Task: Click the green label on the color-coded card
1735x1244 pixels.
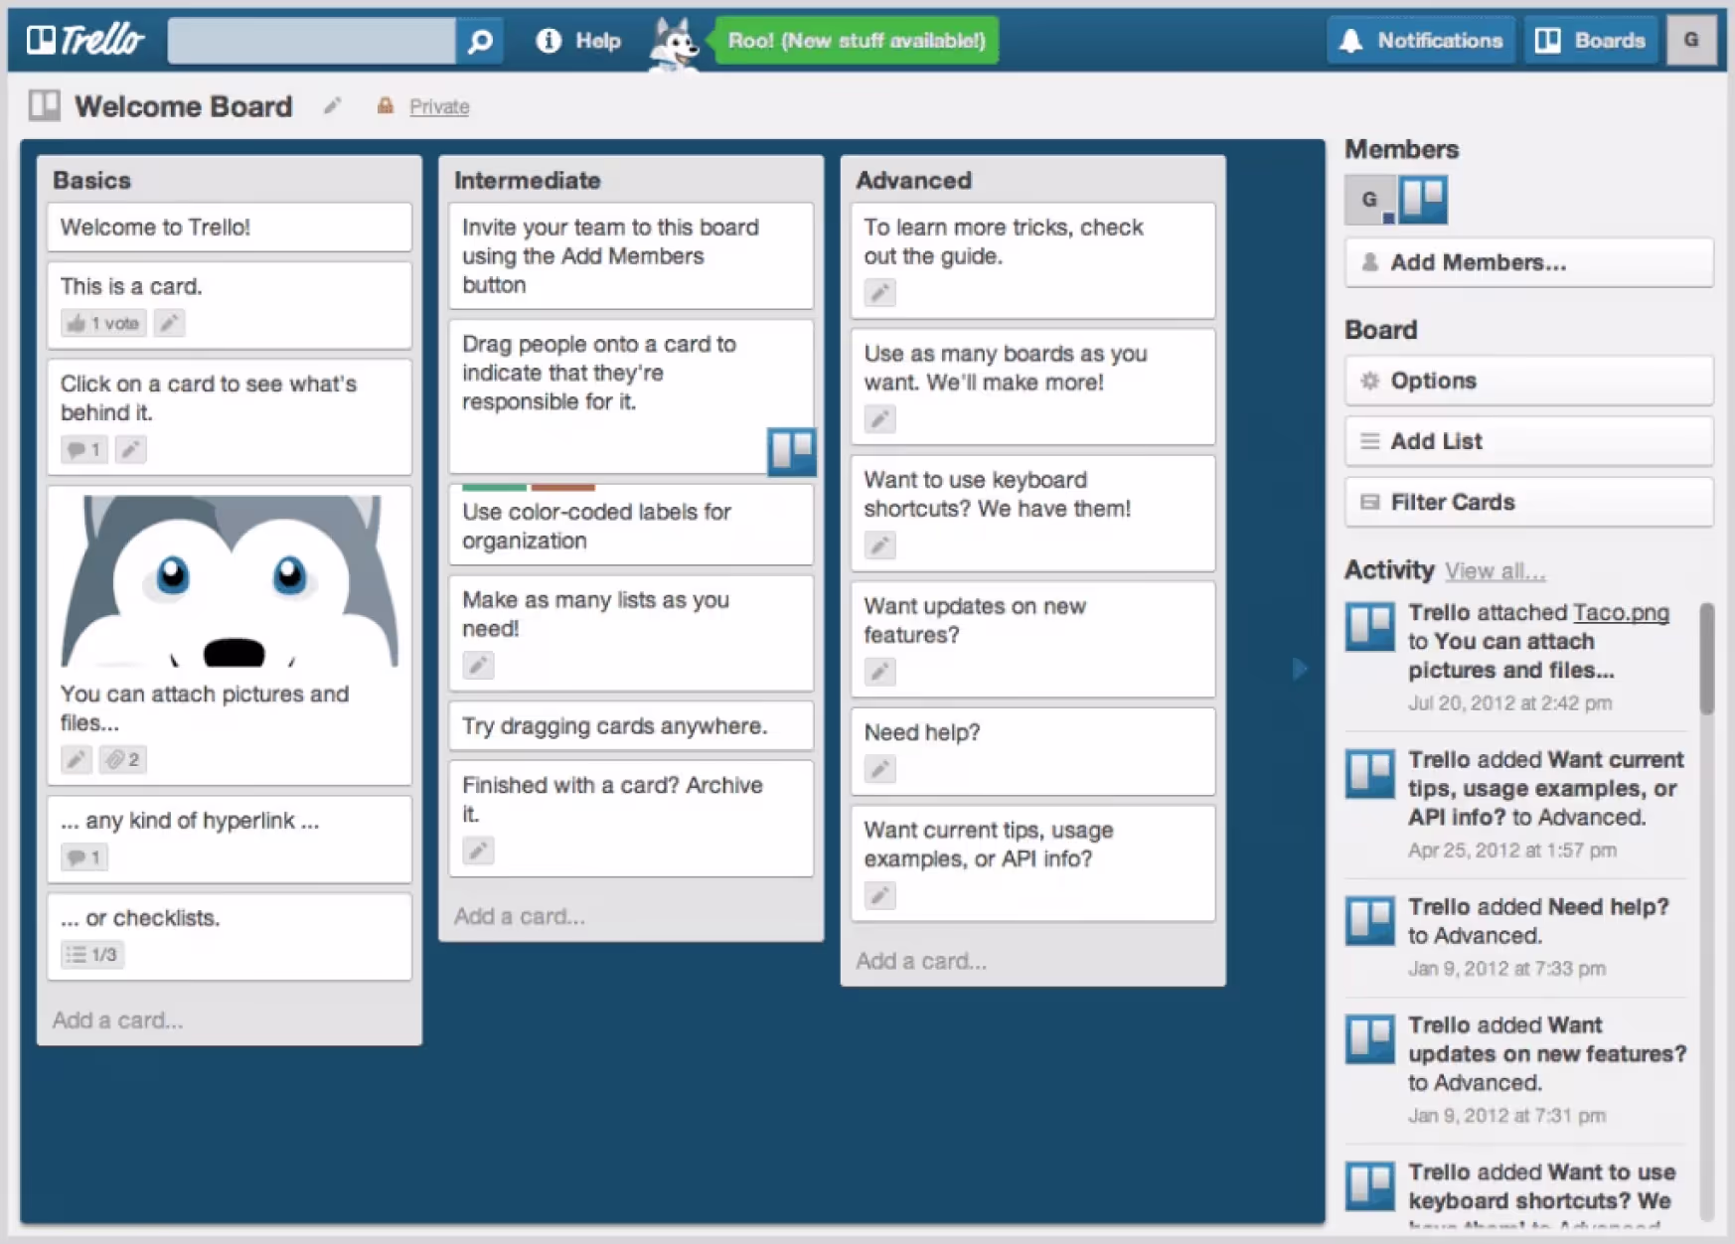Action: tap(494, 487)
